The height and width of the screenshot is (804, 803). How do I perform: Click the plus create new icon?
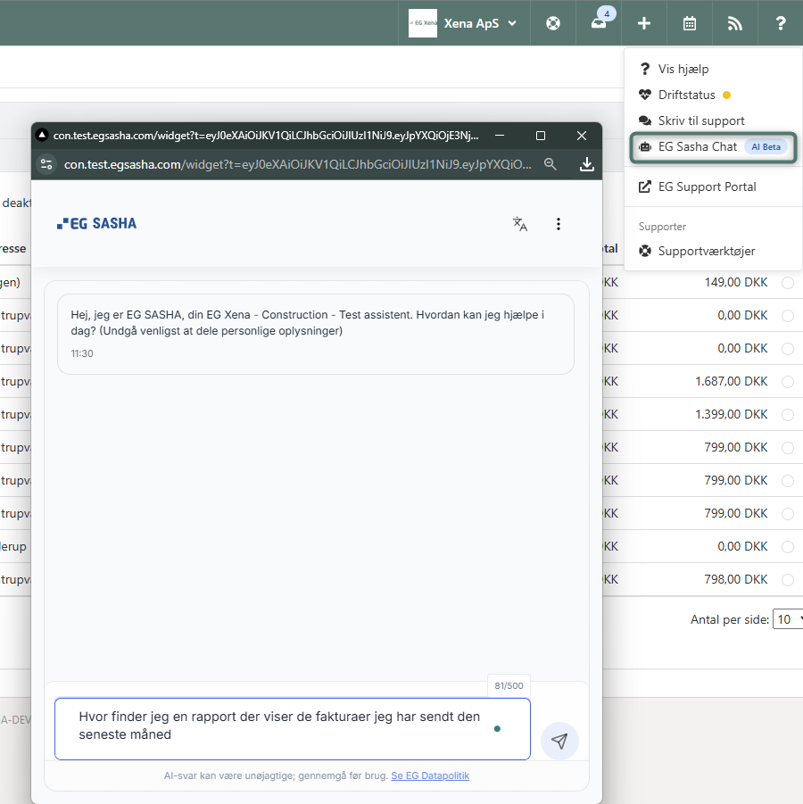644,23
